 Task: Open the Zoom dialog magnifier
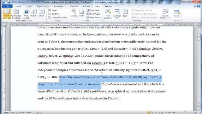click(x=74, y=13)
